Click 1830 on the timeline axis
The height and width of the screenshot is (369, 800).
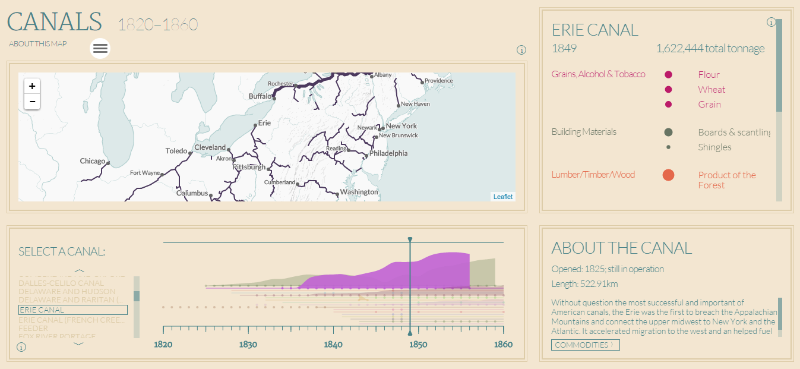(248, 345)
